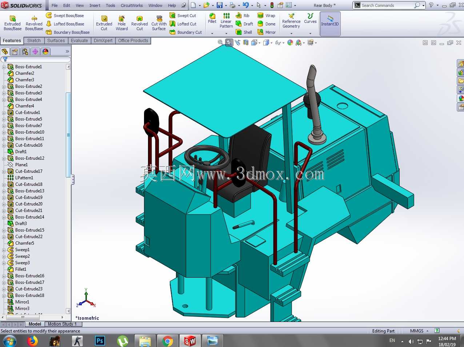464x347 pixels.
Task: Expand the Cut-Extrude1 feature node
Action: 4,113
